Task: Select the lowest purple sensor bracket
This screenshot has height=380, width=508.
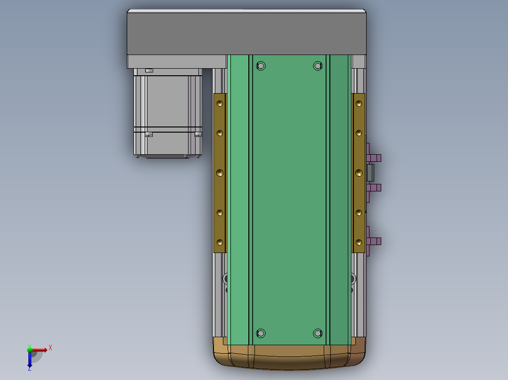Action: coord(374,241)
